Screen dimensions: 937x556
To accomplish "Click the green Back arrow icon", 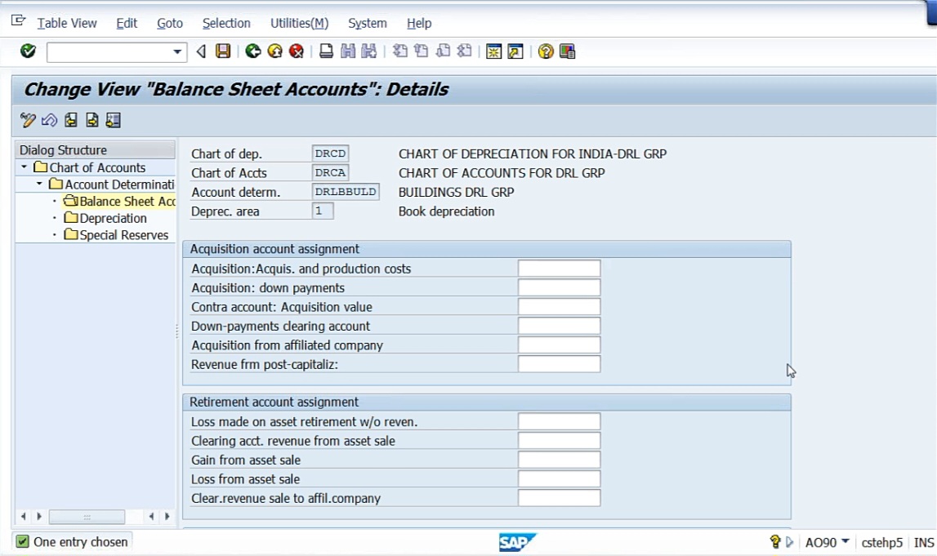I will pyautogui.click(x=253, y=51).
